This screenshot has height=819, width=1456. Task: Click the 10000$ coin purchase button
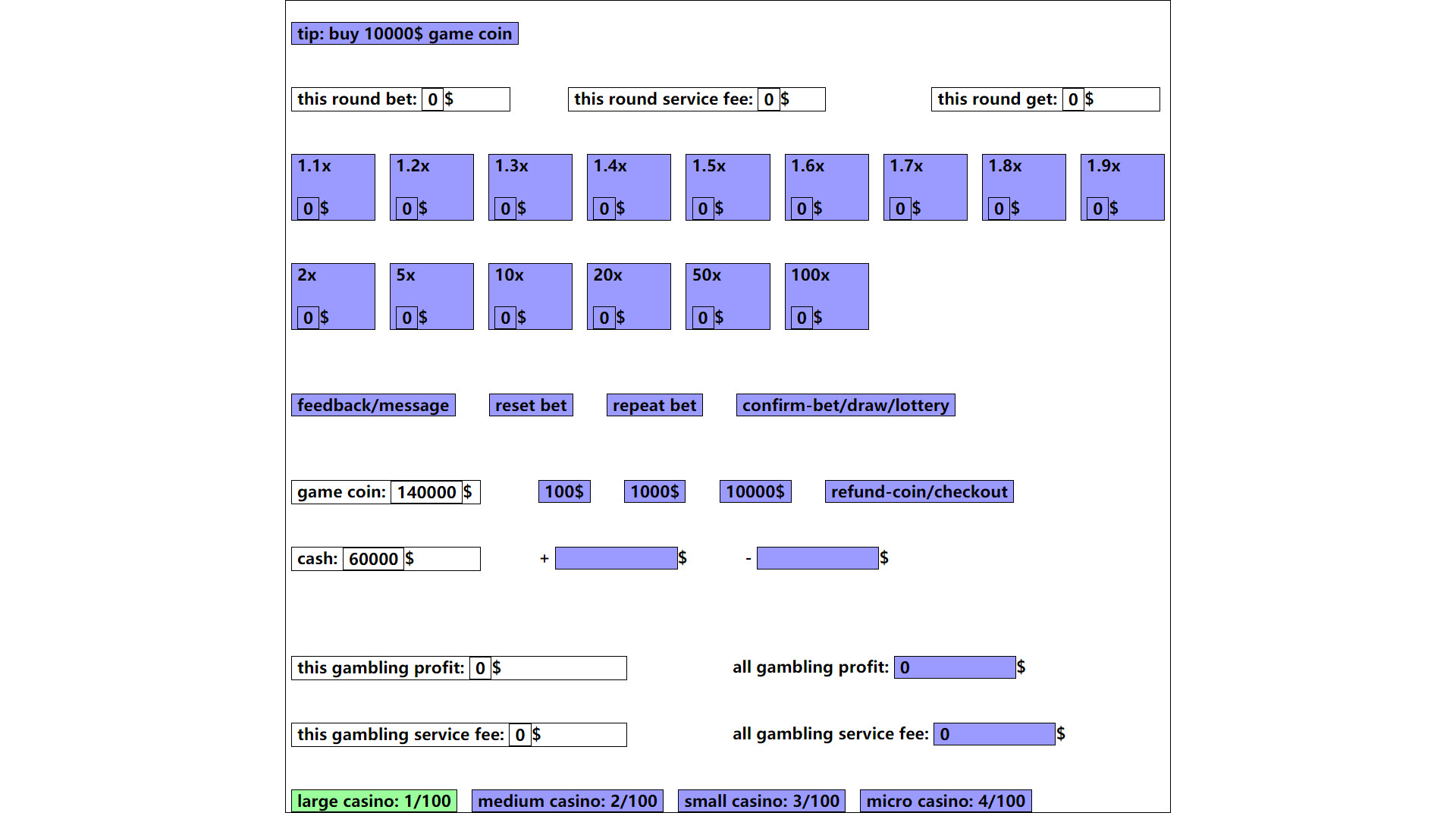point(756,491)
